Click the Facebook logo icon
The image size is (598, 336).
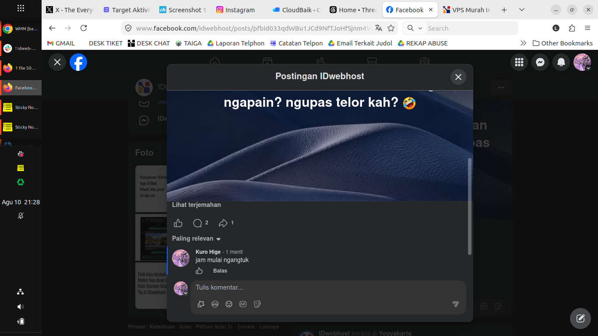(x=78, y=62)
